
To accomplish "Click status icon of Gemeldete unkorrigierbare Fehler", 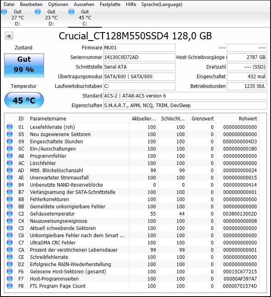I will coord(10,206).
